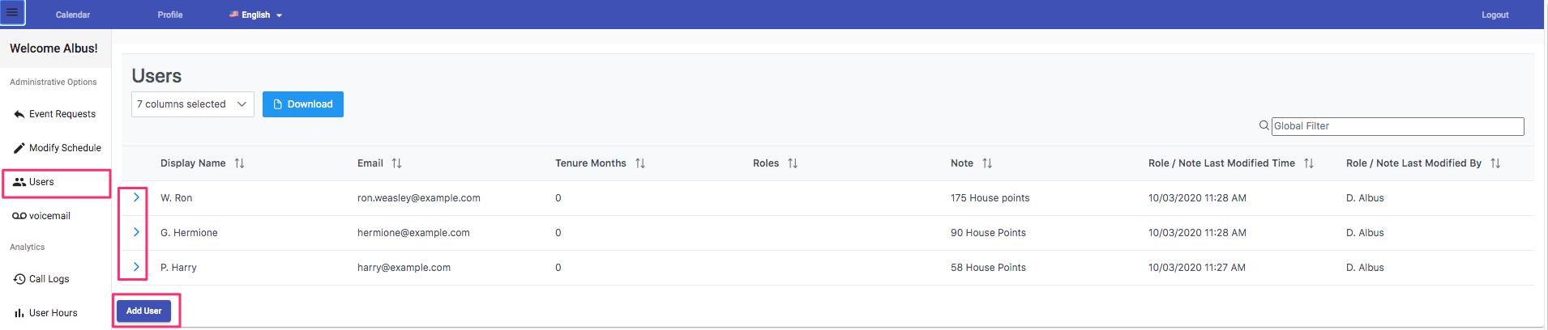Sort by Last Modified By icon

point(1495,163)
